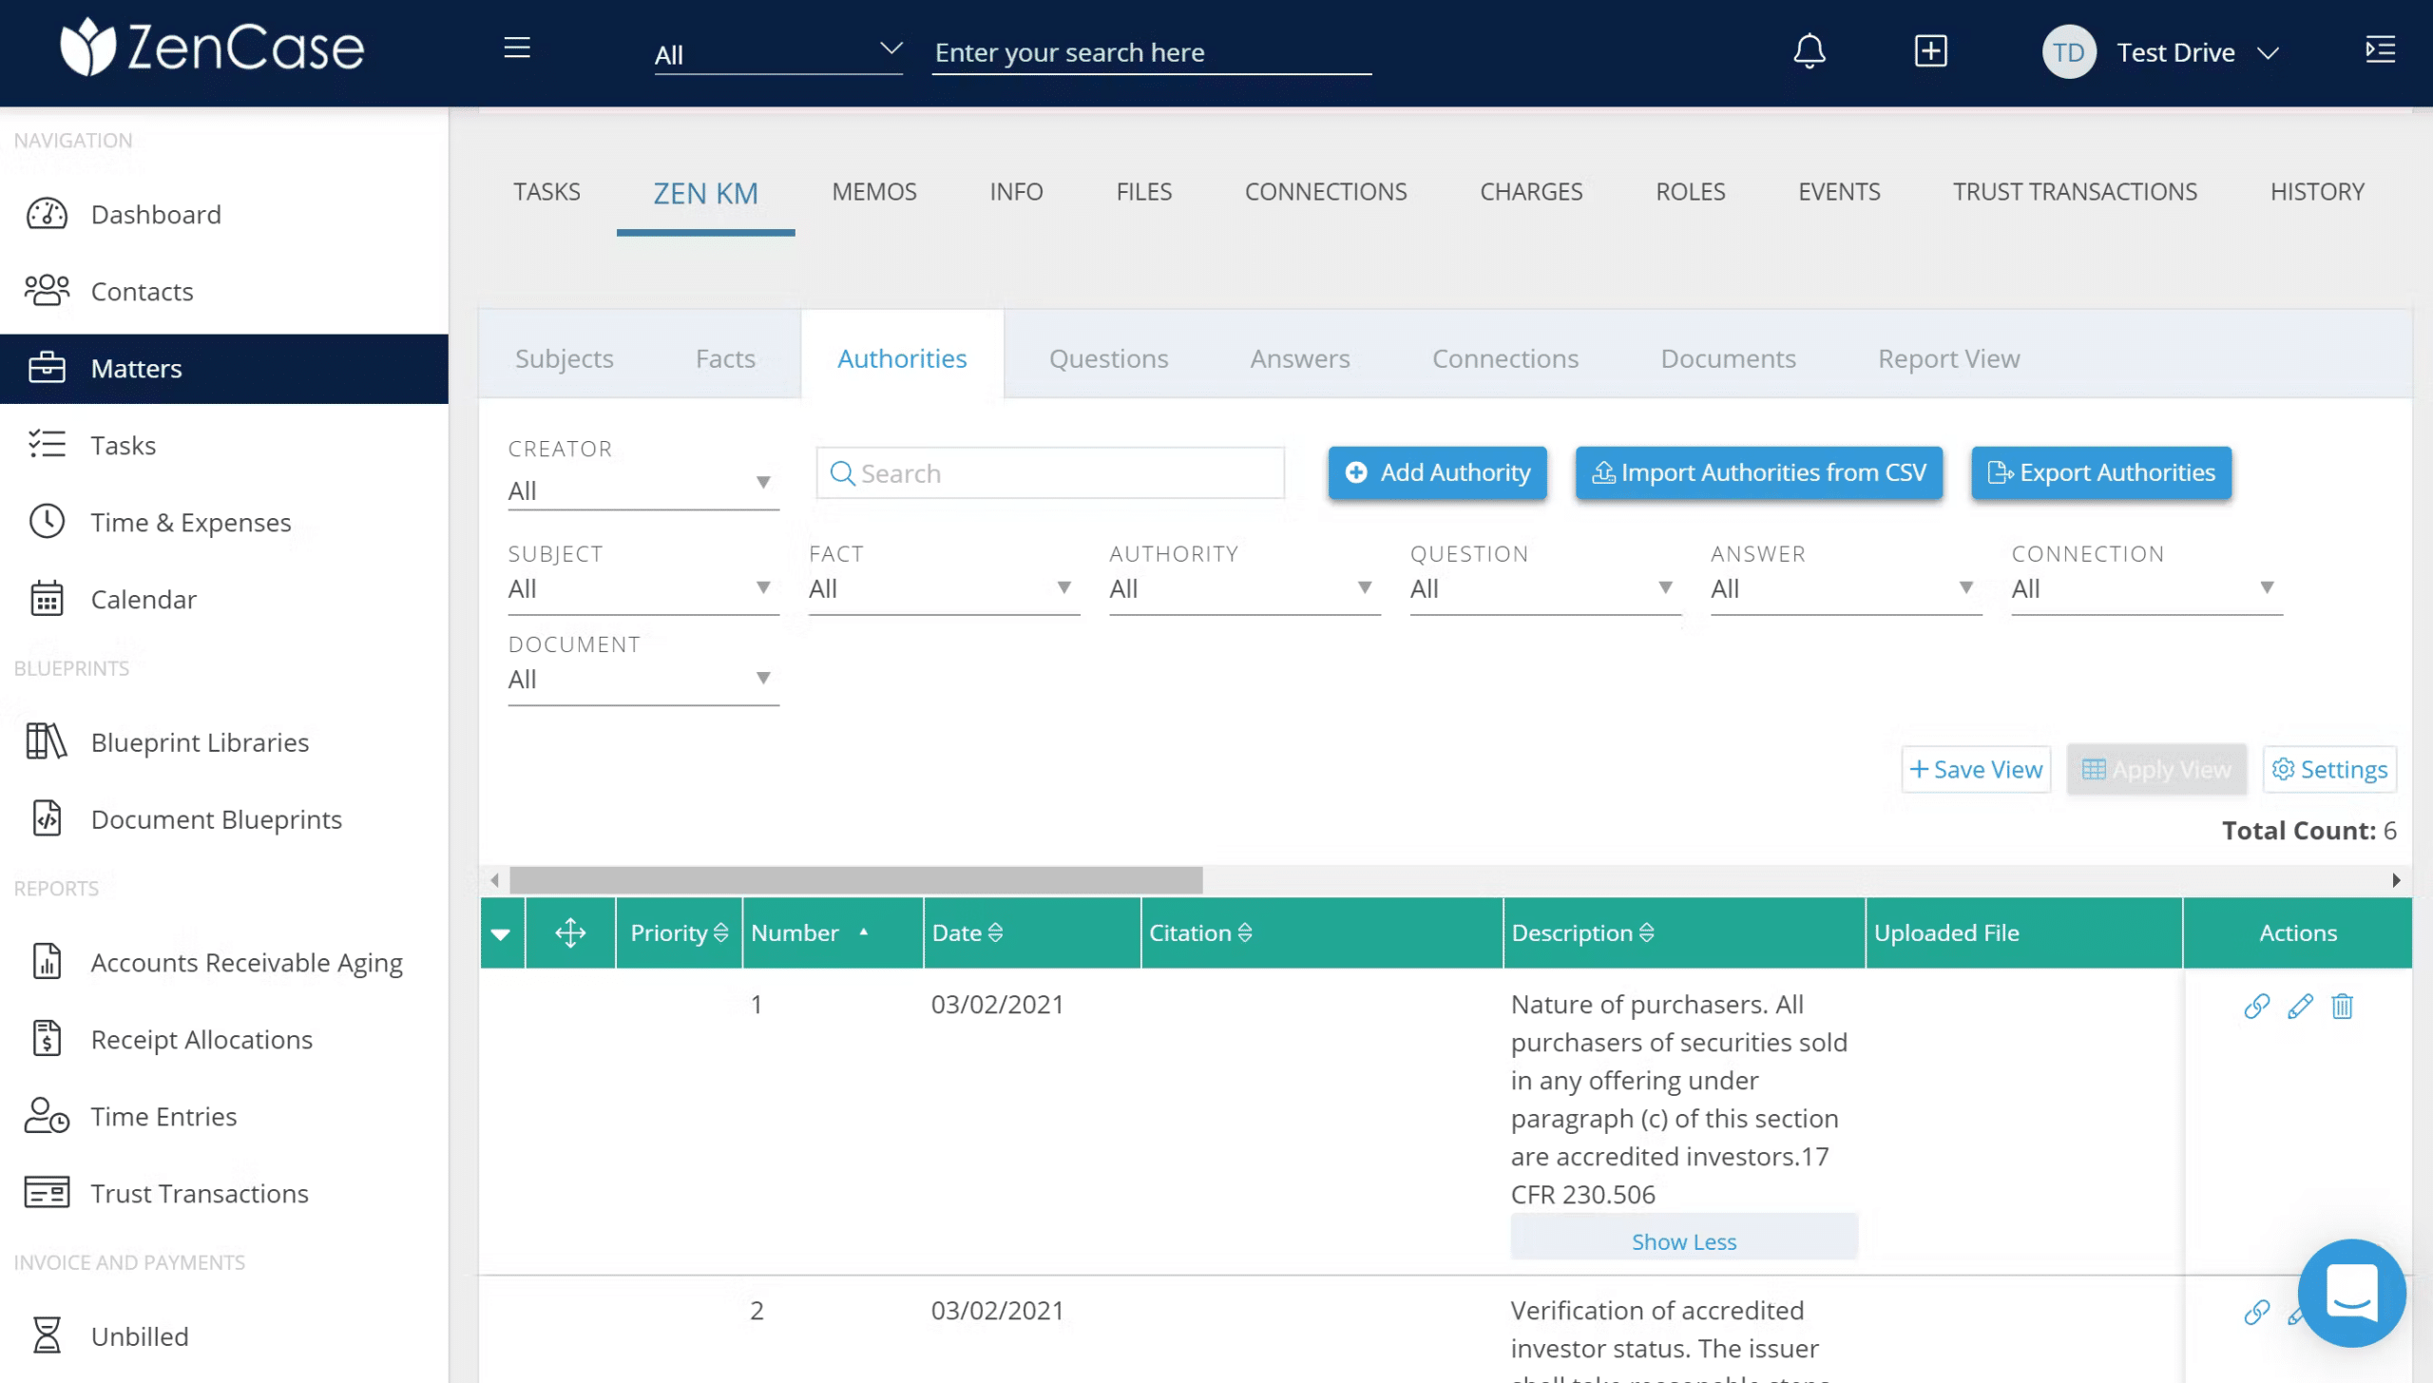Click the pencil edit icon for row 1
2433x1383 pixels.
pyautogui.click(x=2299, y=1006)
